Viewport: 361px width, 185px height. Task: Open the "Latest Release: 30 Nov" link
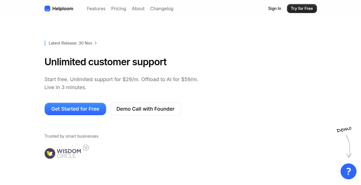click(x=70, y=43)
